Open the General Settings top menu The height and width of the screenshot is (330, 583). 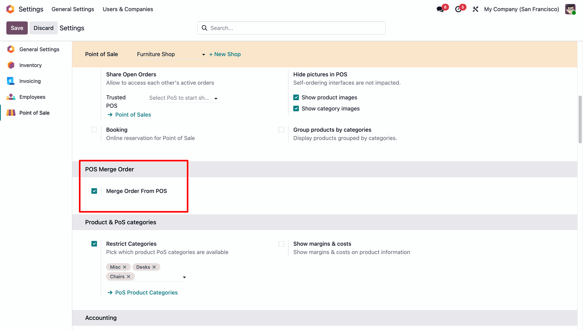coord(73,9)
